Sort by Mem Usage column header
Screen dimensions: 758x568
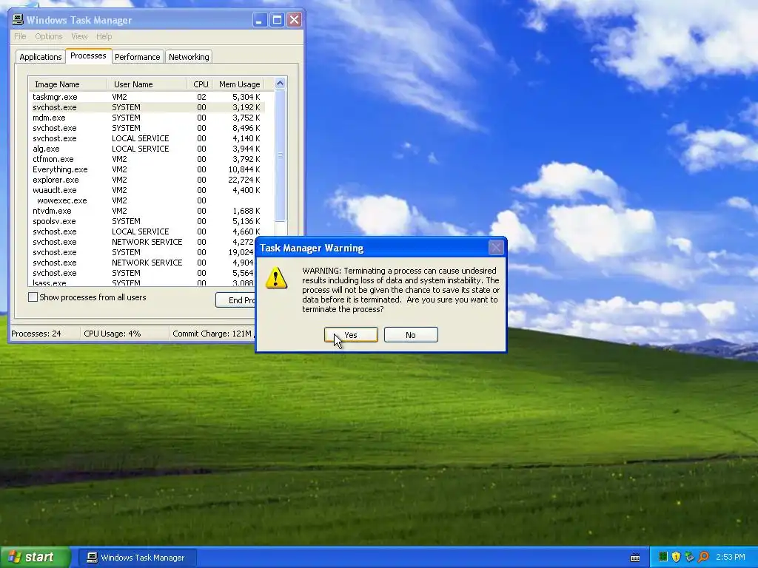239,84
